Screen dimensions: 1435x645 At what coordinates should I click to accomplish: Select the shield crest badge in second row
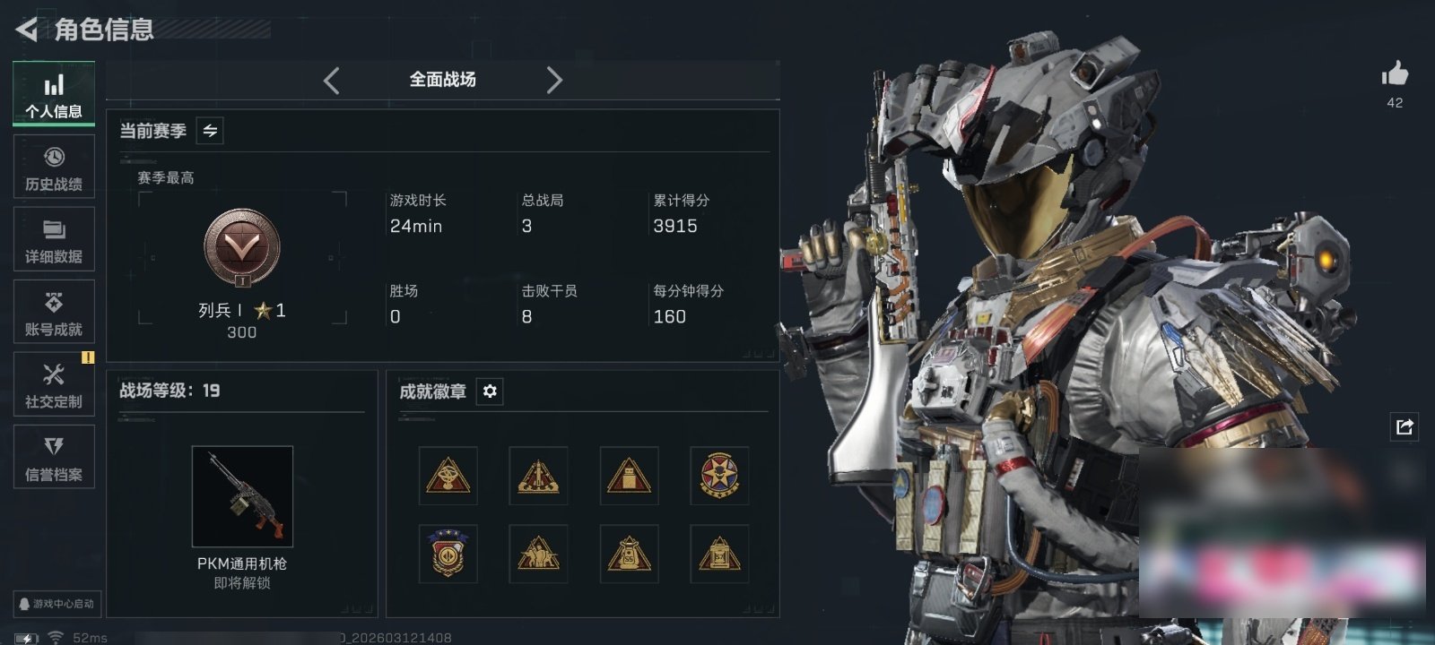point(448,554)
